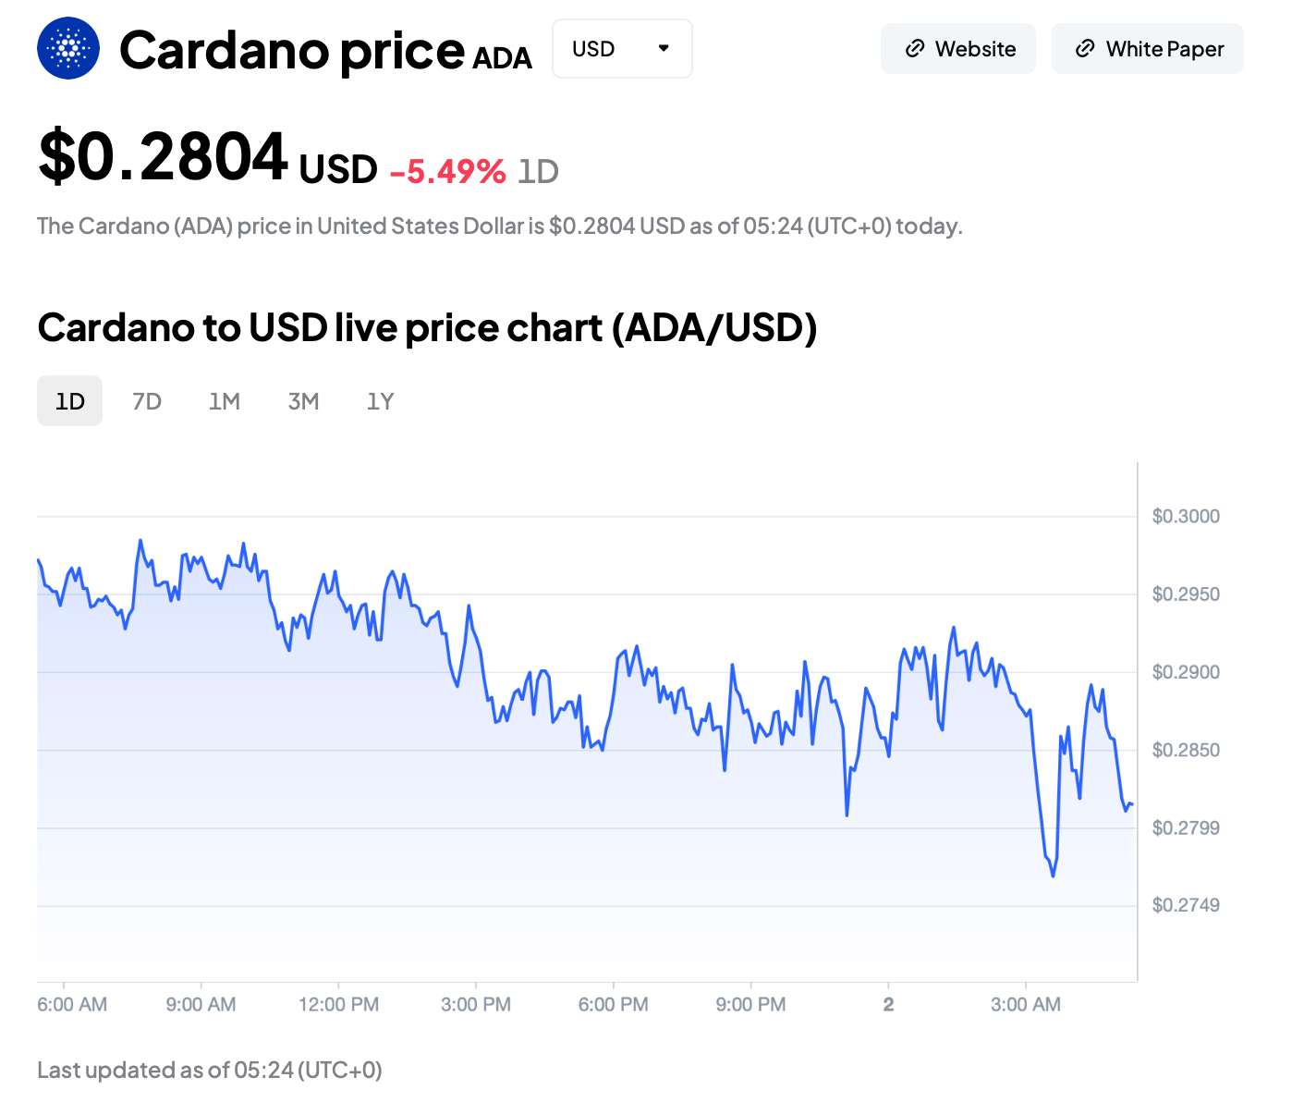The image size is (1292, 1102).
Task: Click the Cardano logo icon
Action: (68, 48)
